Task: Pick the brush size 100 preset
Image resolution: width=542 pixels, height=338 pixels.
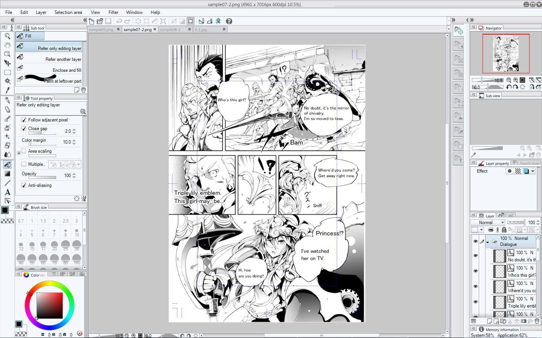Action: tap(77, 260)
